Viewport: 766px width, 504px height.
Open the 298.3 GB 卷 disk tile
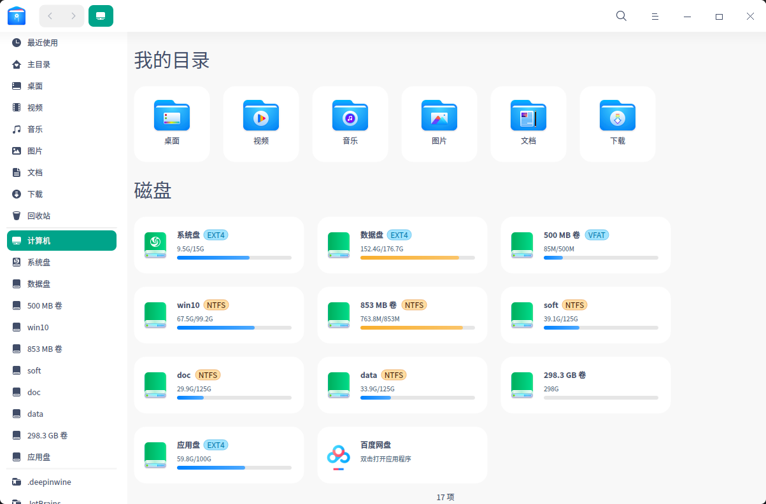coord(585,385)
